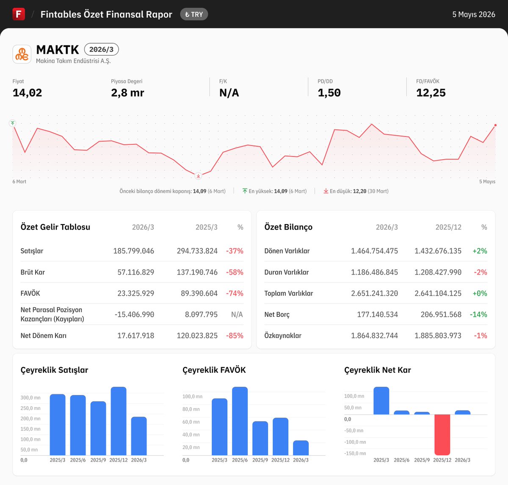Click FAVÖK 2026/3 value 23.325.929

pyautogui.click(x=136, y=293)
